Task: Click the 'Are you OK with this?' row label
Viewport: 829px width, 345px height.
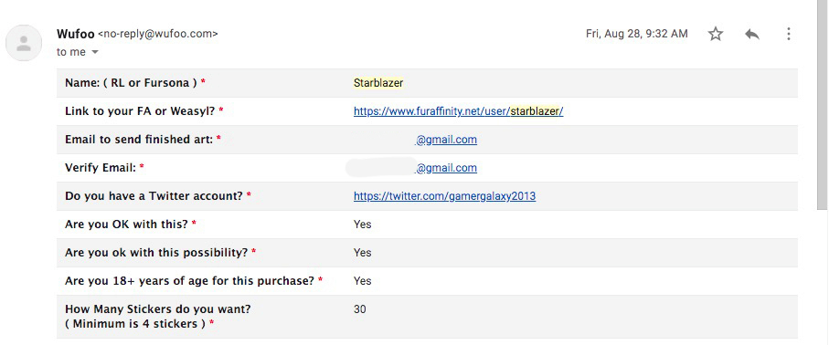Action: (126, 224)
